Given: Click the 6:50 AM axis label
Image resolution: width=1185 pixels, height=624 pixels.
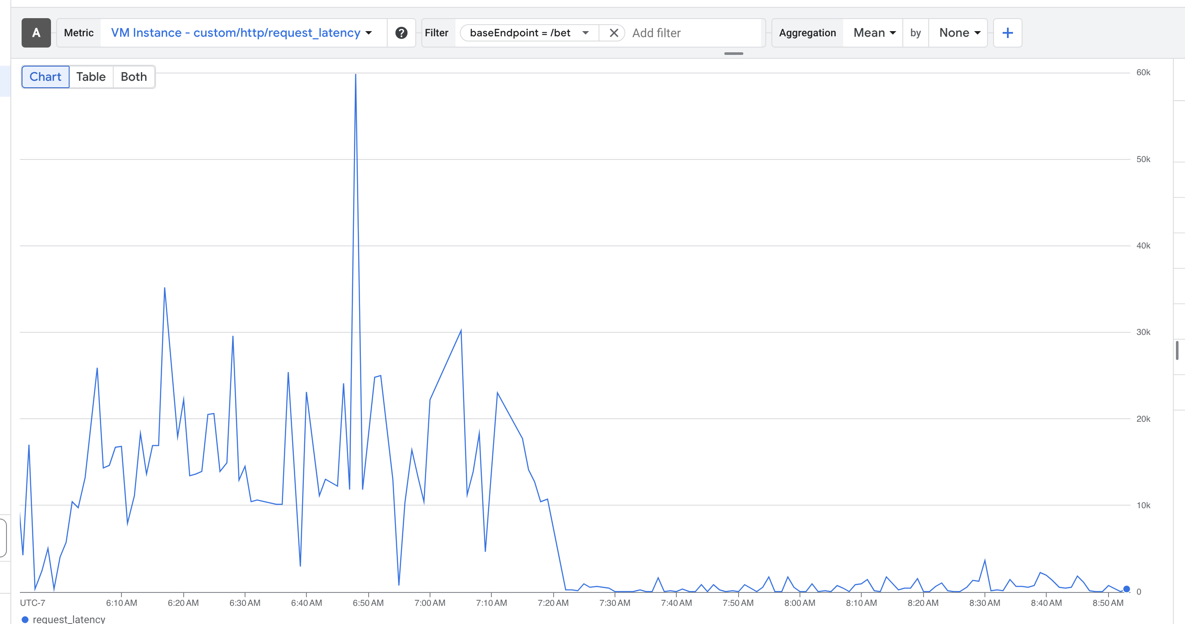Looking at the screenshot, I should [x=368, y=603].
